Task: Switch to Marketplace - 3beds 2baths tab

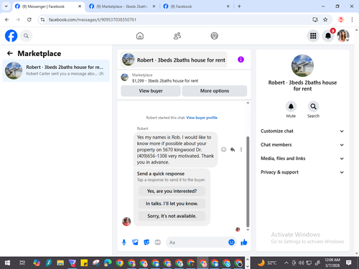Action: (x=122, y=6)
